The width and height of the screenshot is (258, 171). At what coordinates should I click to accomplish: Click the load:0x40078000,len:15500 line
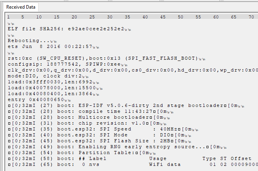55,88
